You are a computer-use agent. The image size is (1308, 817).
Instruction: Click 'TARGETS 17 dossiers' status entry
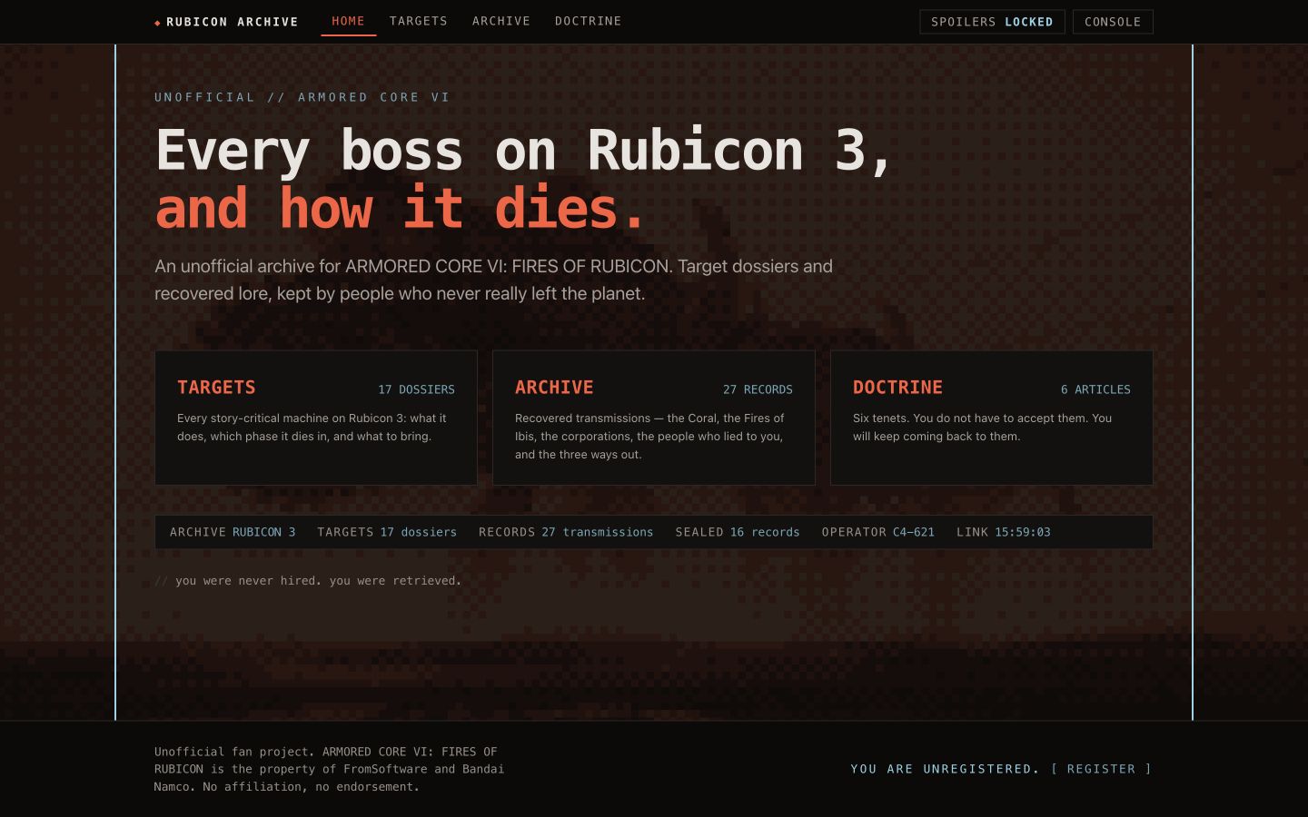(x=387, y=532)
